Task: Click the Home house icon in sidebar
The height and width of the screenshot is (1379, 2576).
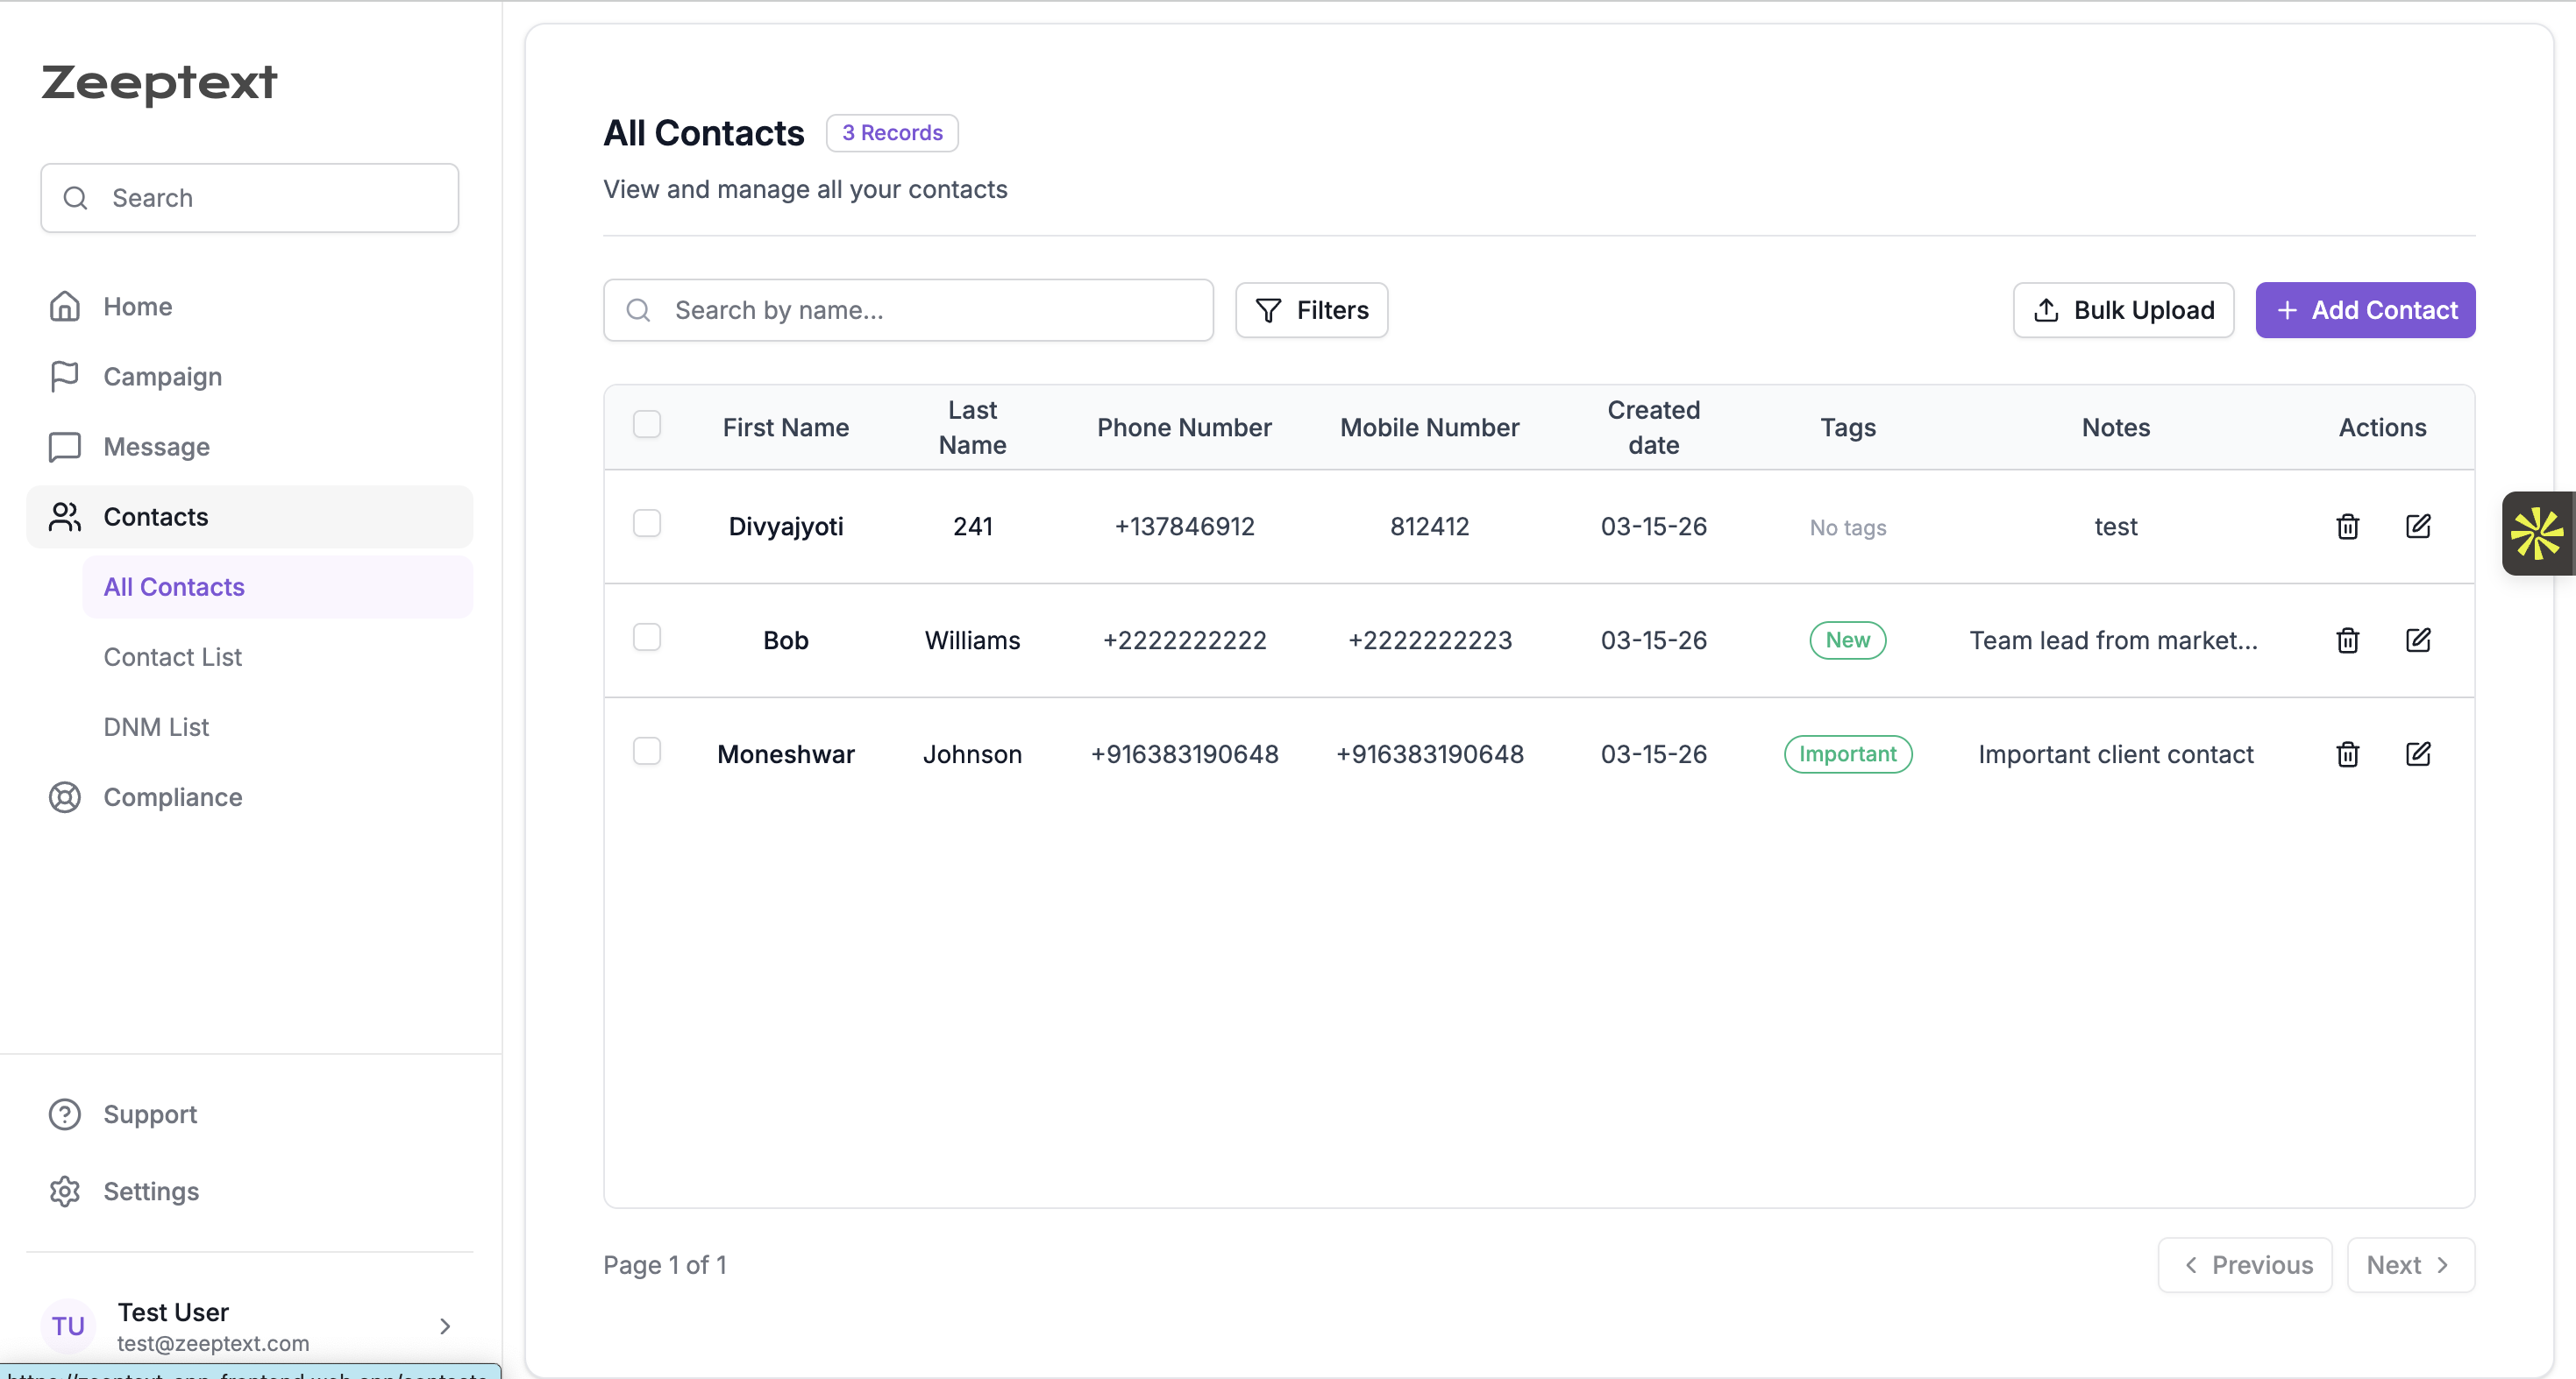Action: [x=65, y=306]
